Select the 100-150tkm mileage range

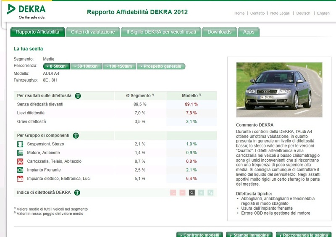pos(119,66)
